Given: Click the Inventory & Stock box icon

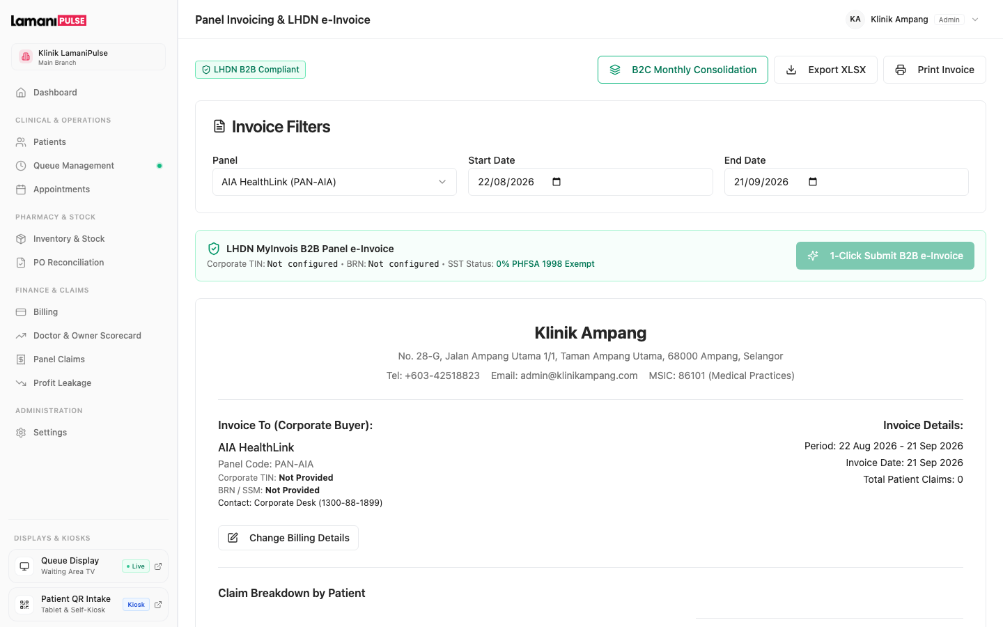Looking at the screenshot, I should pos(21,239).
